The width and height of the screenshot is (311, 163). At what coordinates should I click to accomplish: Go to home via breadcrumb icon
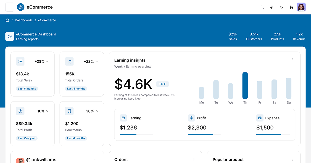pyautogui.click(x=7, y=20)
